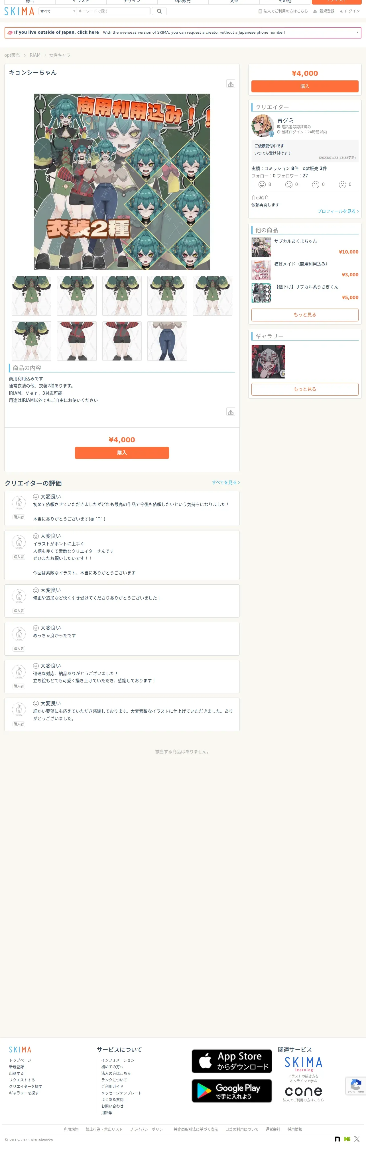Image resolution: width=366 pixels, height=1163 pixels.
Task: Click the very good rating smiley
Action: pos(262,184)
